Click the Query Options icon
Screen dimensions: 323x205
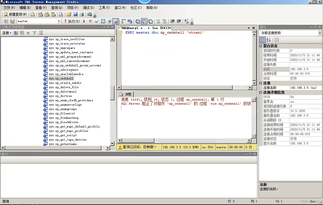[109, 21]
